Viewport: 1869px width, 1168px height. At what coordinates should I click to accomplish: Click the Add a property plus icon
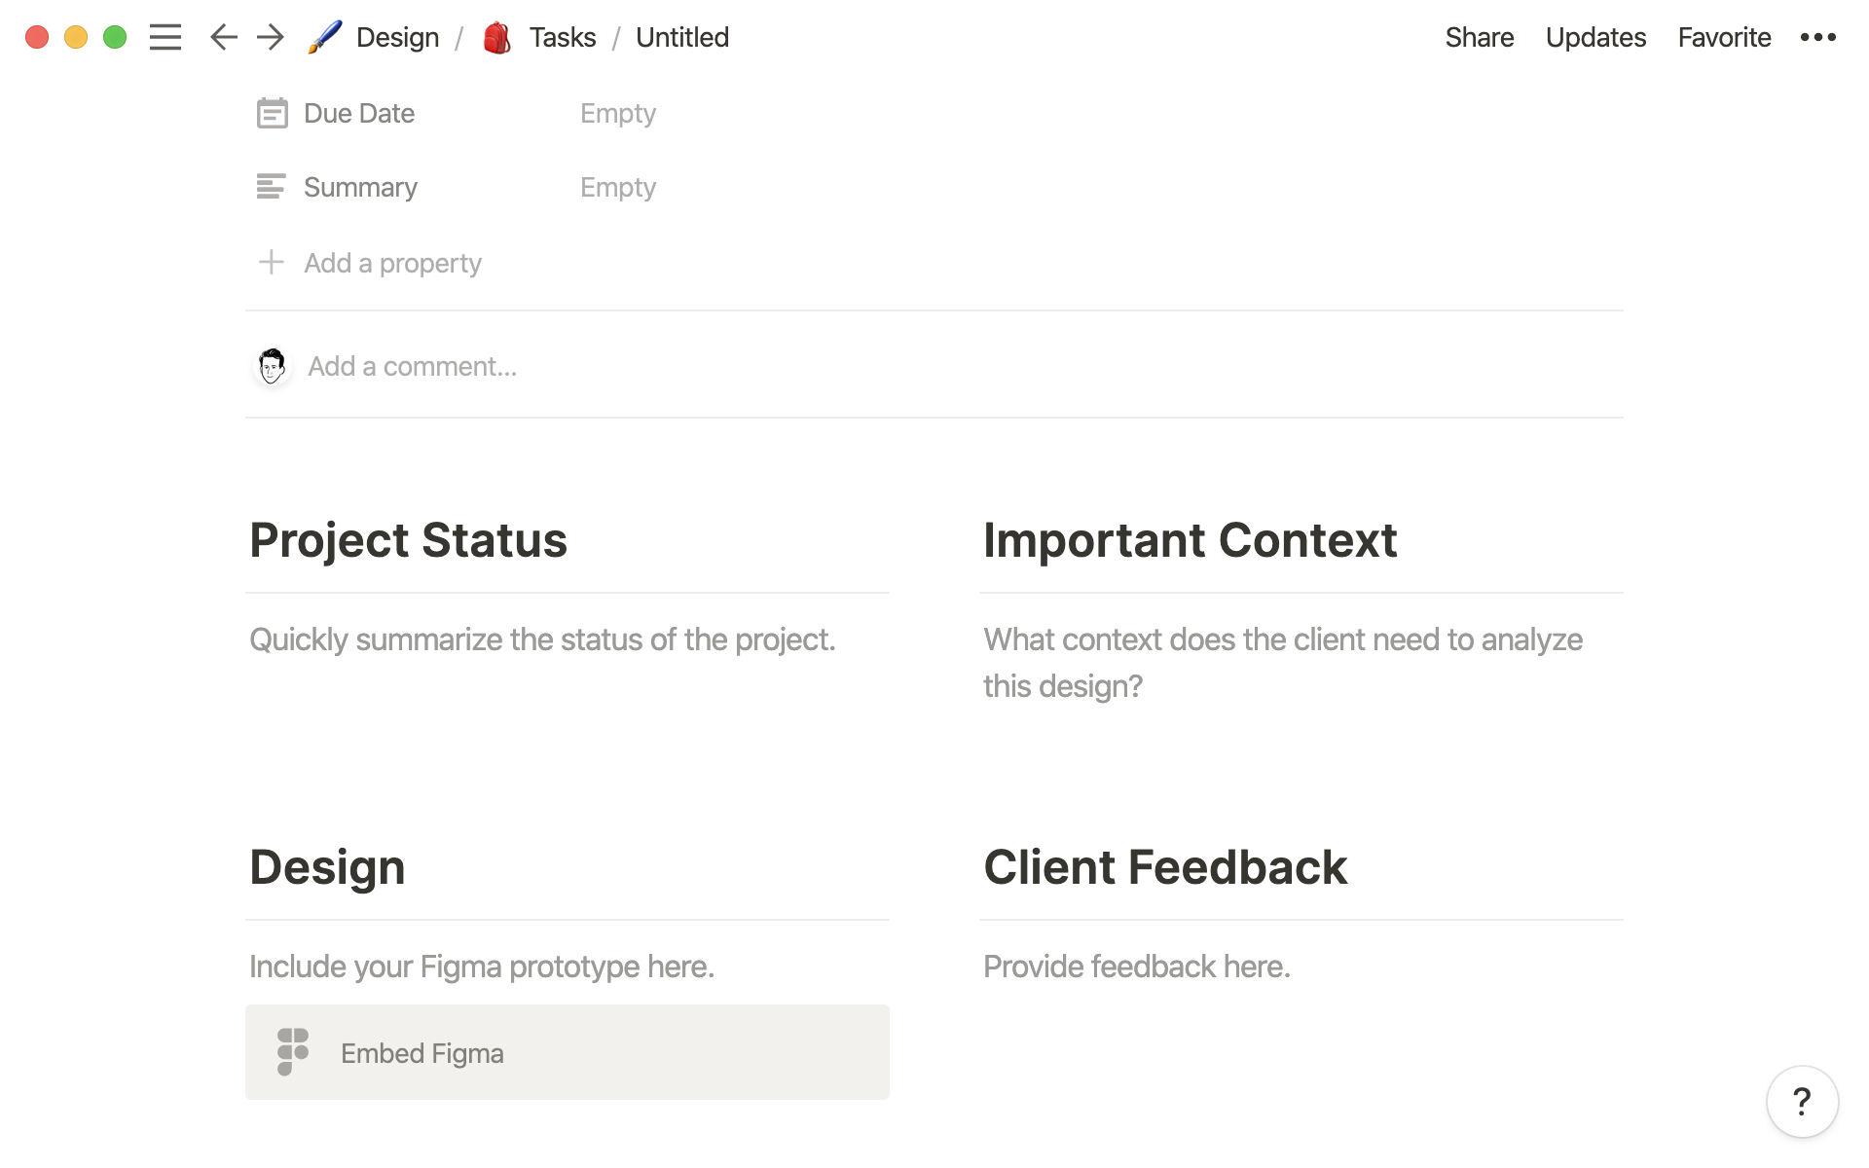pyautogui.click(x=271, y=263)
